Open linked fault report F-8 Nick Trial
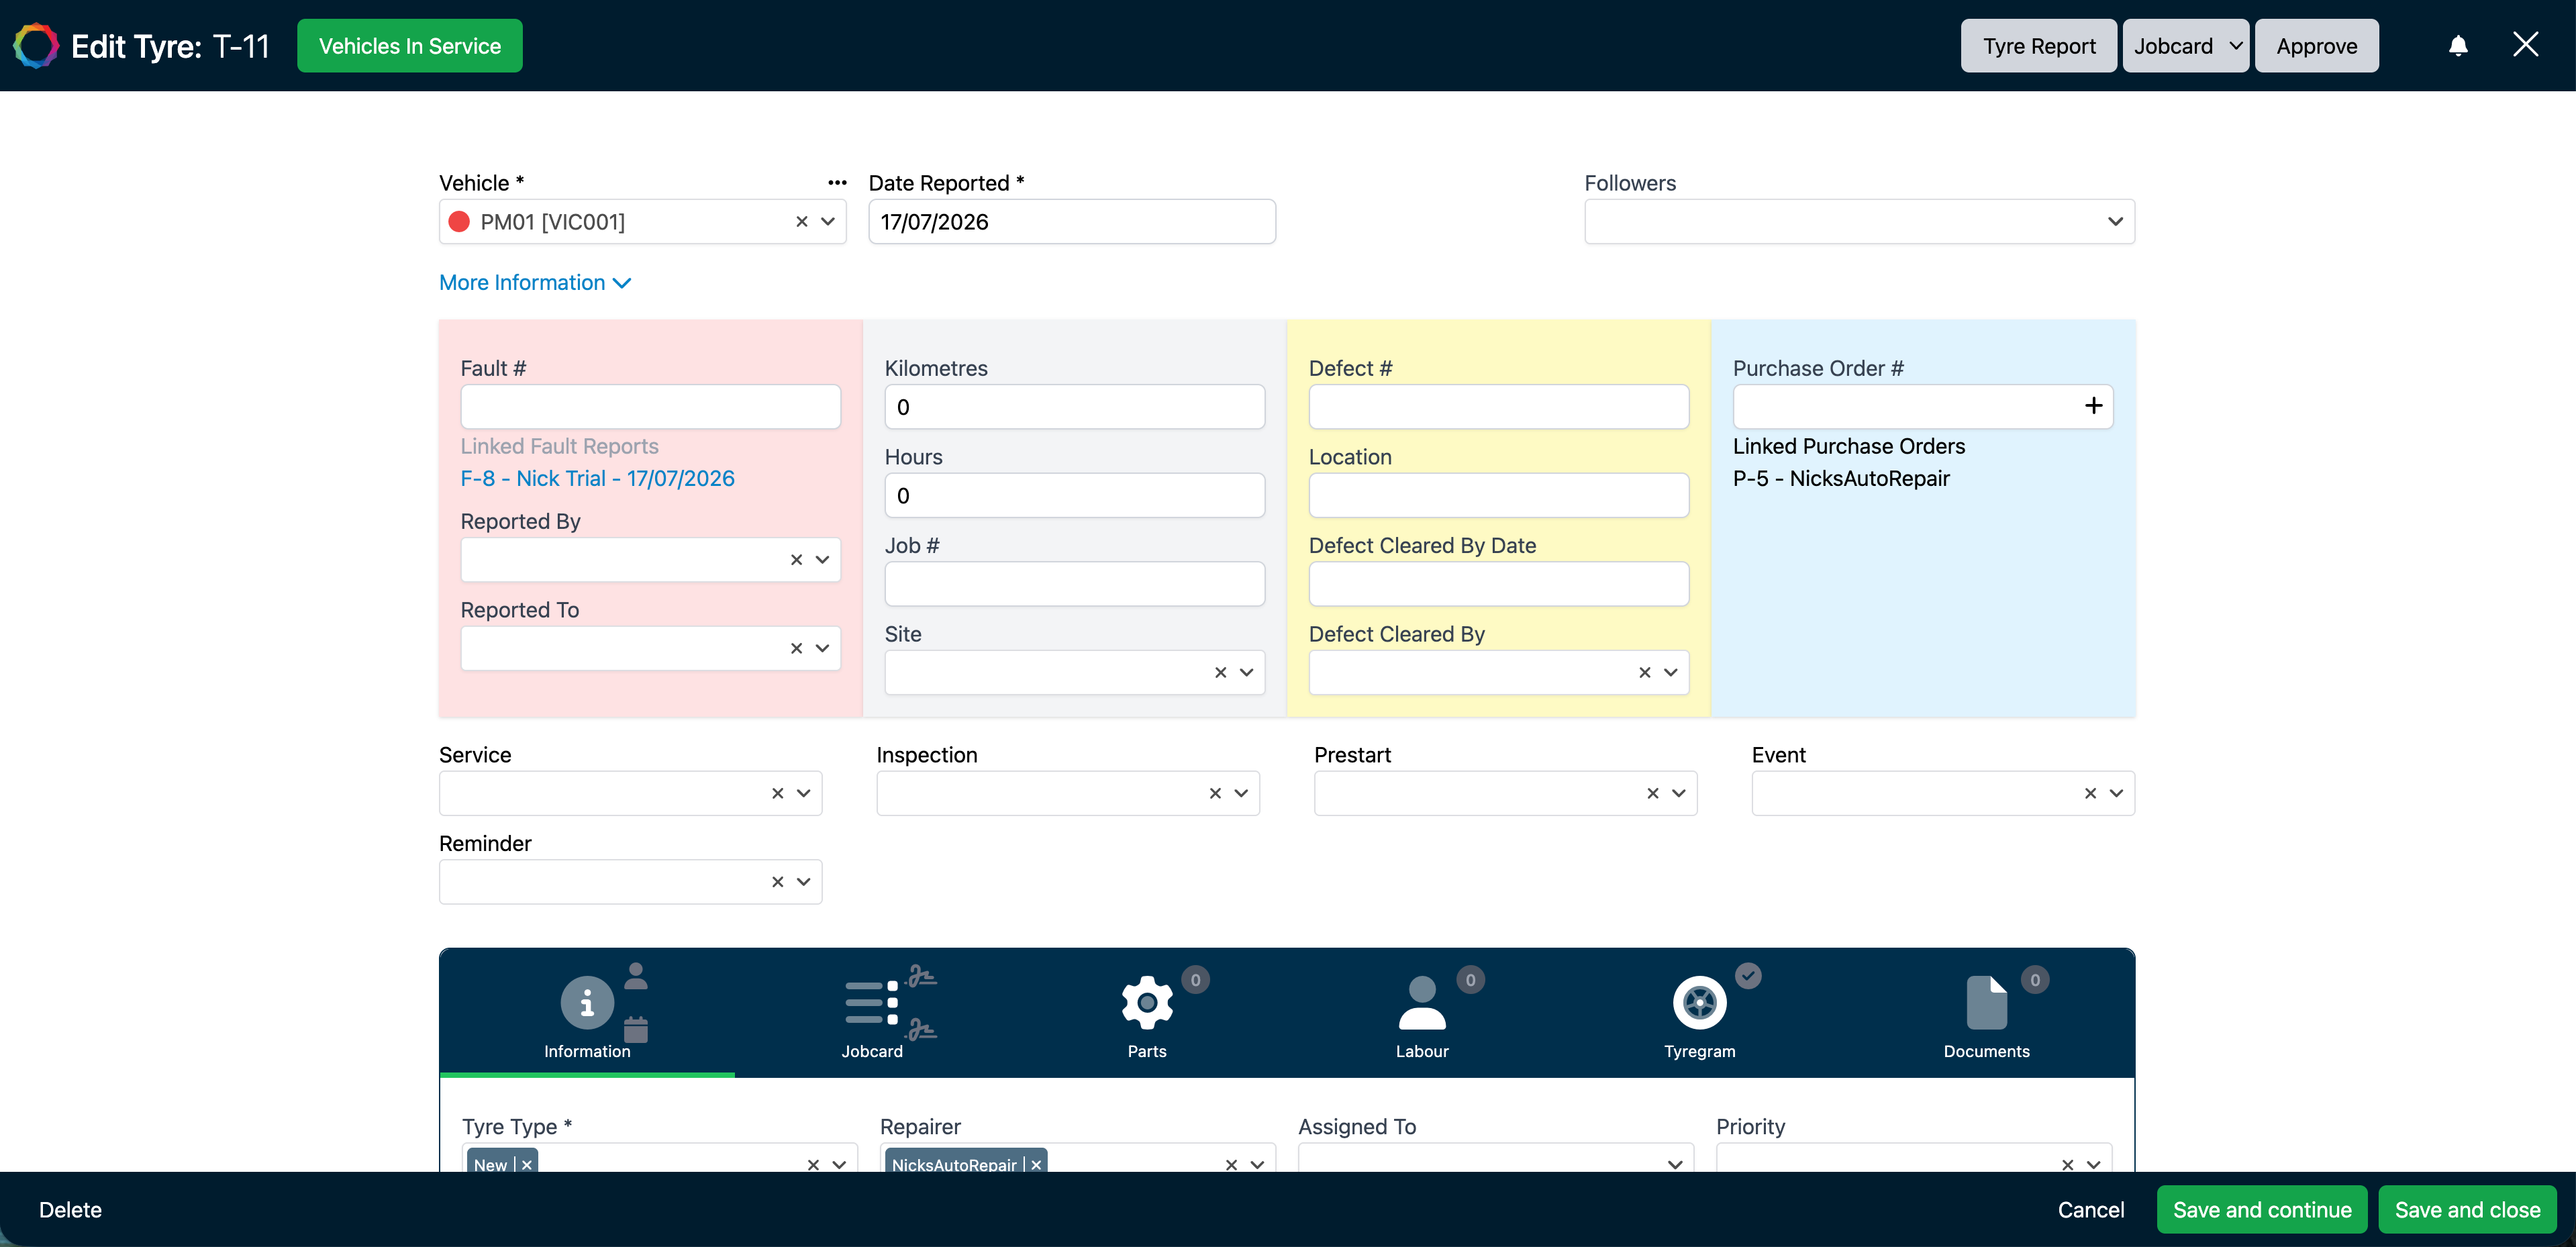The image size is (2576, 1247). (x=597, y=479)
